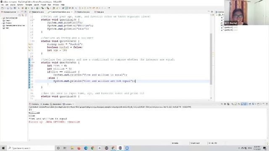
Task: Click Writable status bar entry
Action: pyautogui.click(x=175, y=143)
